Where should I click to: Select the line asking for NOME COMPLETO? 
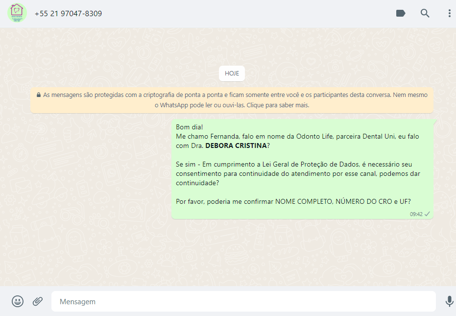click(293, 202)
